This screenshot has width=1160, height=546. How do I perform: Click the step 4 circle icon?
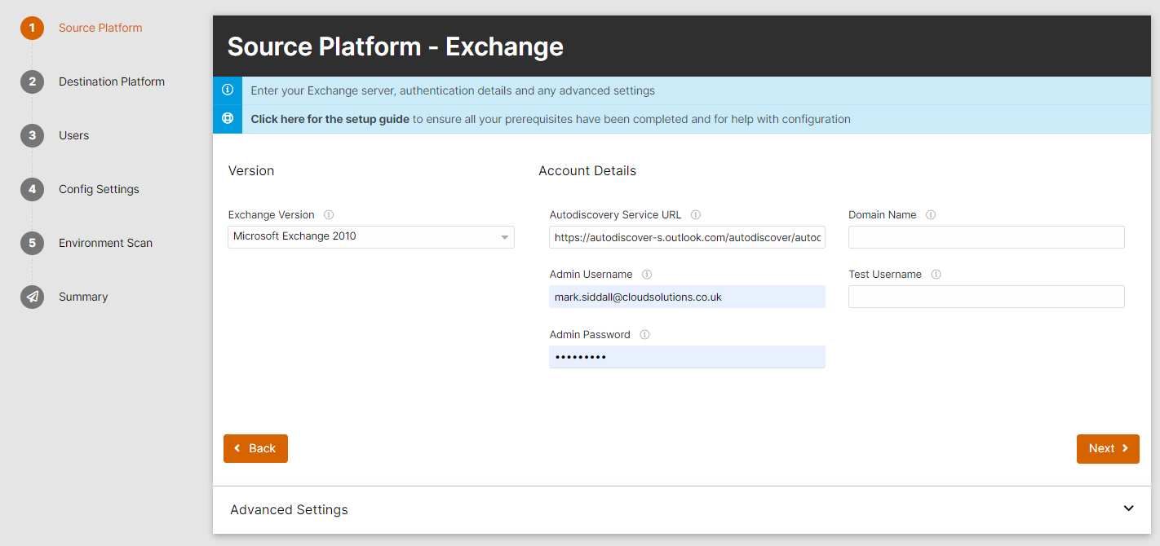32,190
